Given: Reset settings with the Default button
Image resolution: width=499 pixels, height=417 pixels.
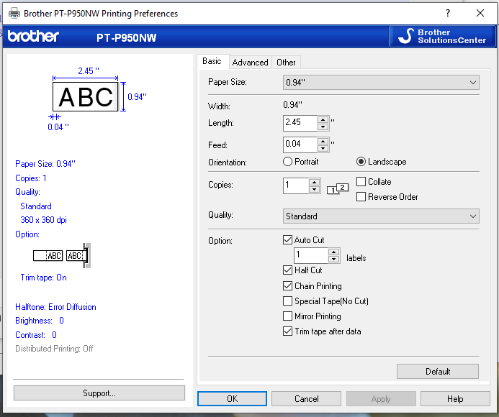Looking at the screenshot, I should pos(438,371).
